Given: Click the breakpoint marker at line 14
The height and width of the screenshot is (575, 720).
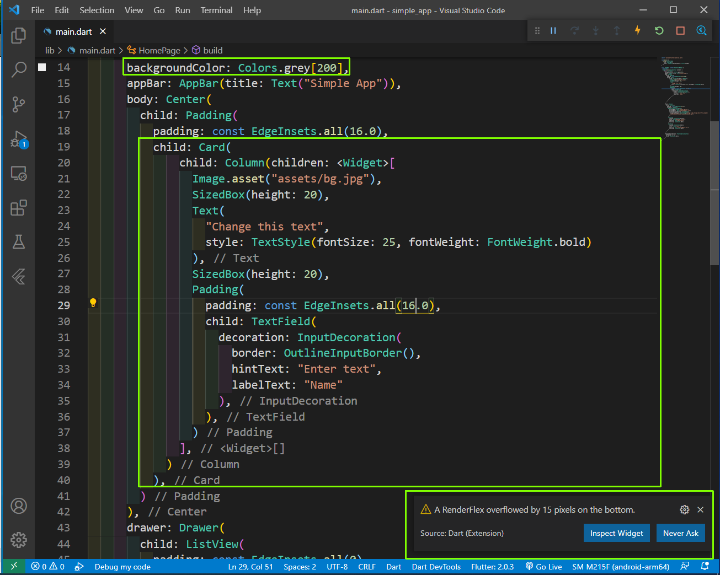Looking at the screenshot, I should 42,67.
